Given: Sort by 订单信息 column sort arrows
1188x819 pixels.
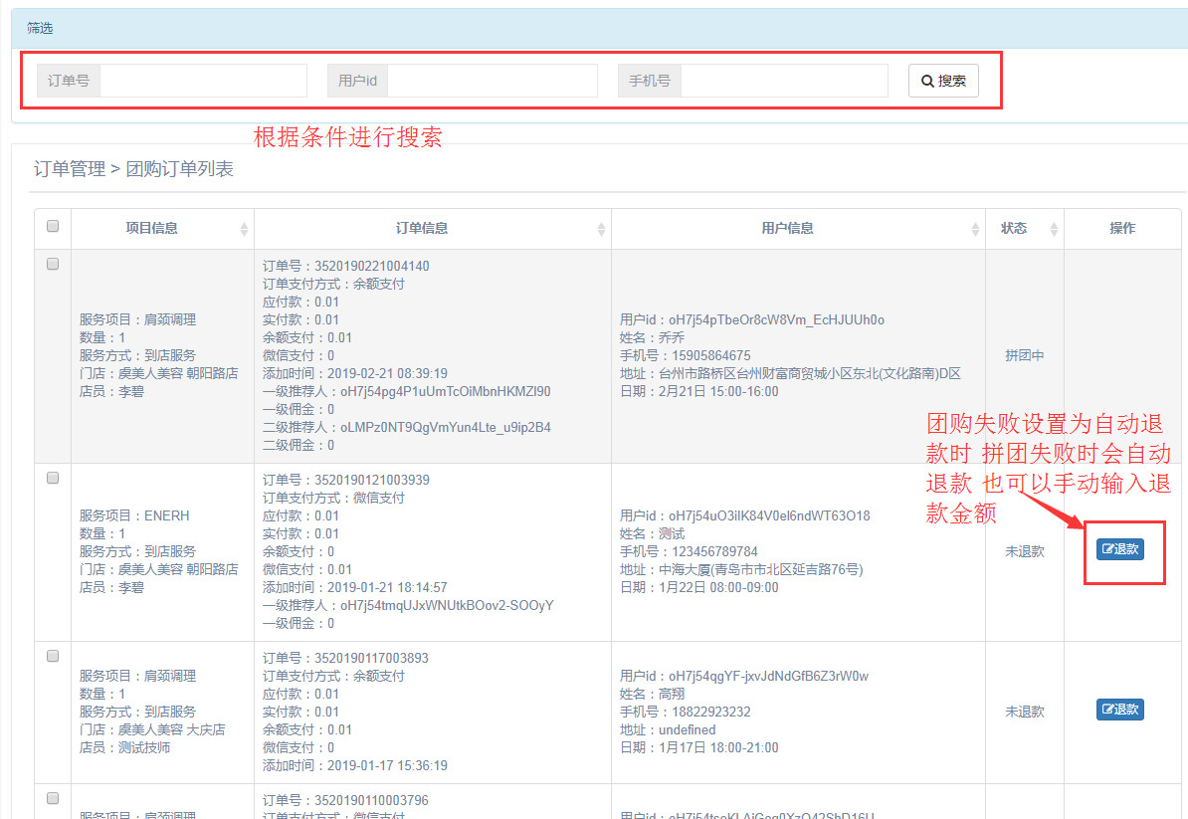Looking at the screenshot, I should tap(601, 229).
